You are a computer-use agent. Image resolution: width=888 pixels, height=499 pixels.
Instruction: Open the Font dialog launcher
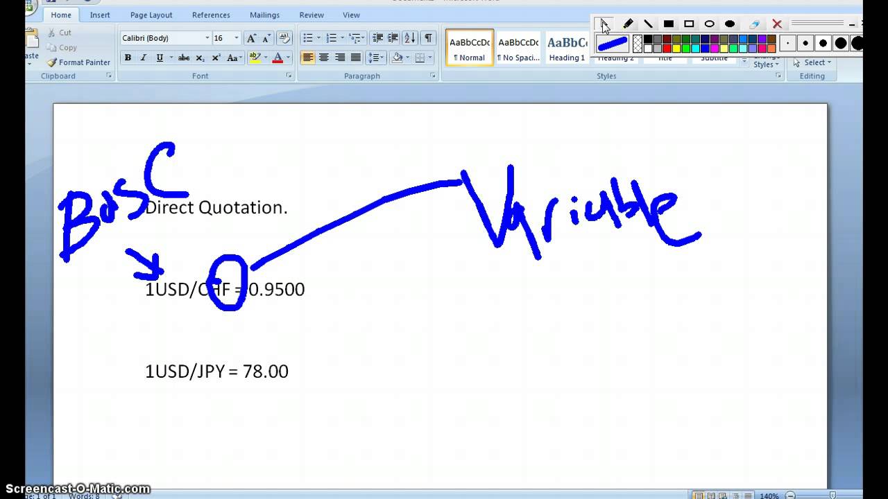(289, 76)
